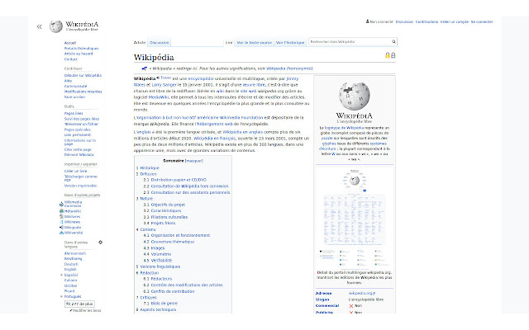This screenshot has height=330, width=529.
Task: Open Wikimedia Commons project link
Action: [x=73, y=204]
